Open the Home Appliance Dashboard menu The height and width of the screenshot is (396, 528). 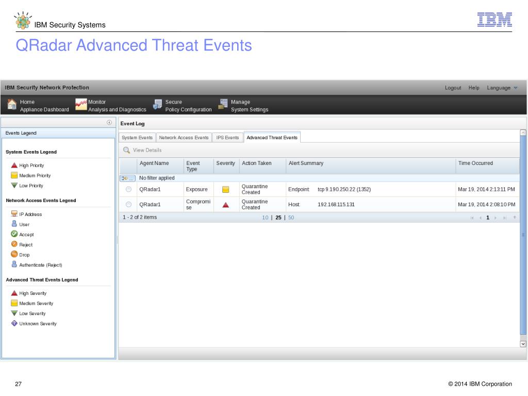tap(38, 105)
